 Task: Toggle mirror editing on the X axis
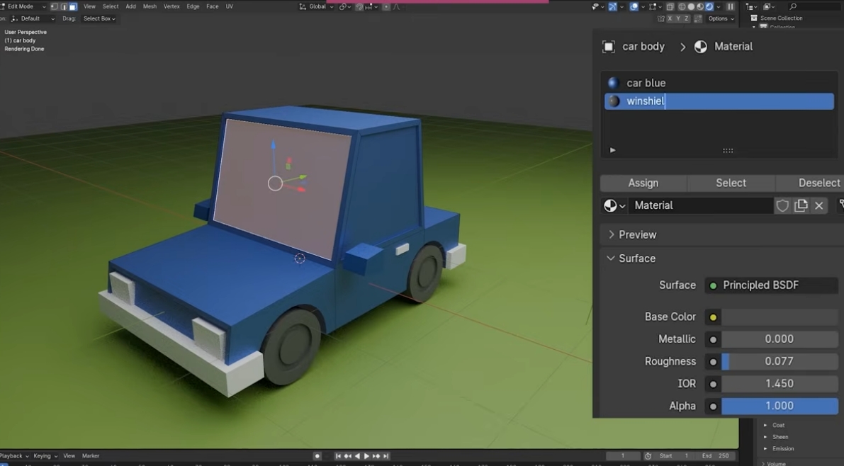click(670, 18)
